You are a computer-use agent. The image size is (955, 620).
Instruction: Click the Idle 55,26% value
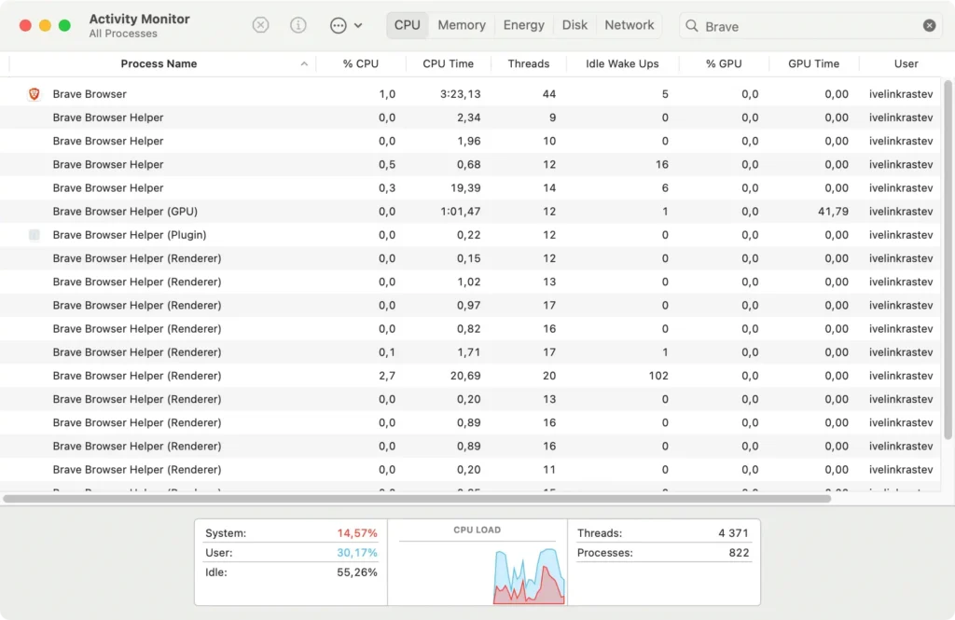[x=357, y=572]
